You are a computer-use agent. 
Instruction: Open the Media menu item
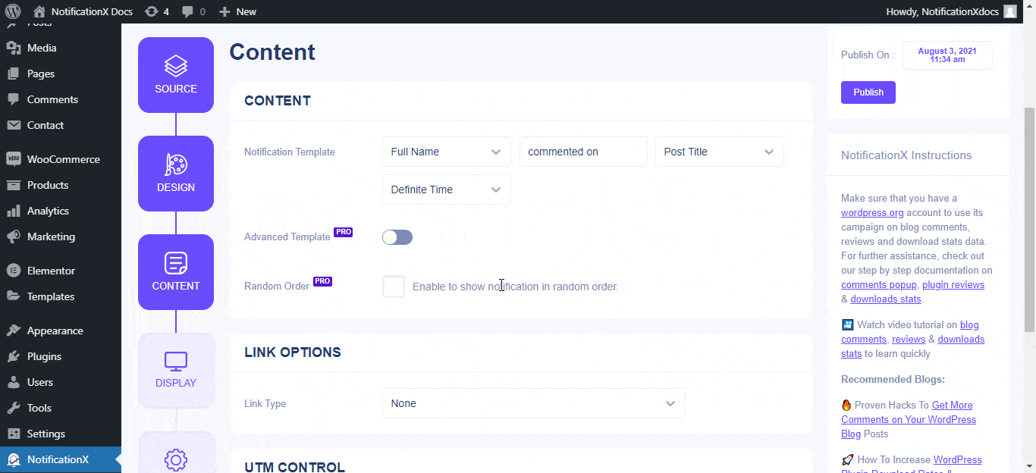(61, 48)
